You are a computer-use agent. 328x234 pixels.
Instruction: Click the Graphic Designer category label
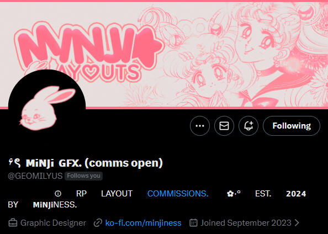point(53,223)
